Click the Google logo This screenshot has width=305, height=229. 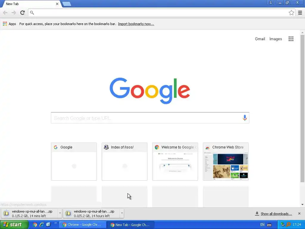click(x=150, y=91)
